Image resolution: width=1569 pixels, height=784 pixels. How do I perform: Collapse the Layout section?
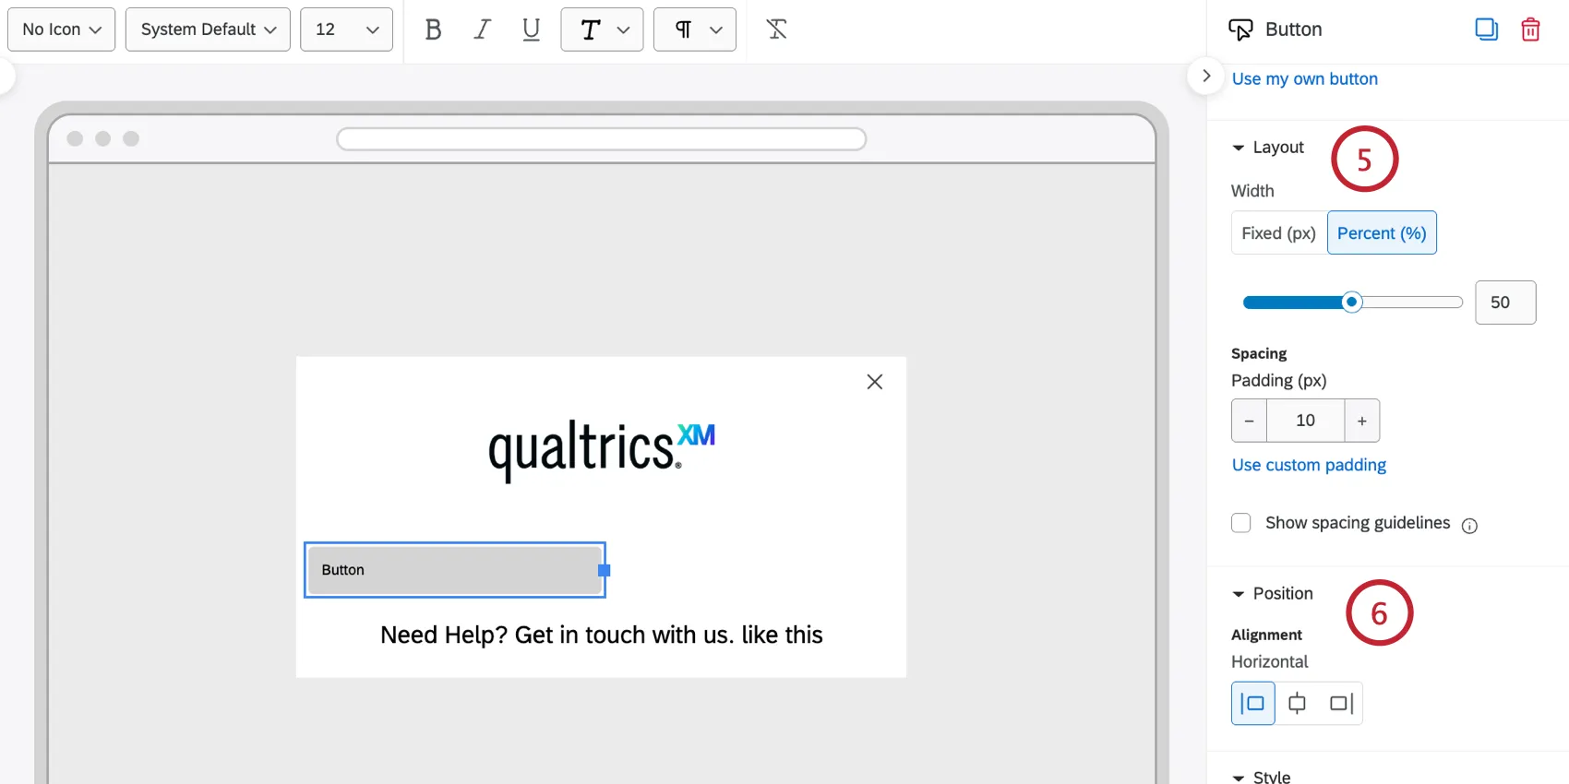click(1268, 148)
